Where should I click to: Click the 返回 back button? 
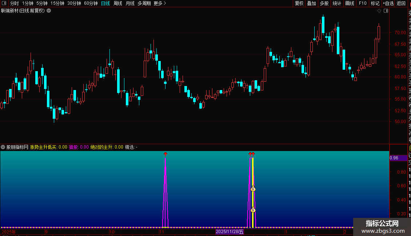point(401,3)
